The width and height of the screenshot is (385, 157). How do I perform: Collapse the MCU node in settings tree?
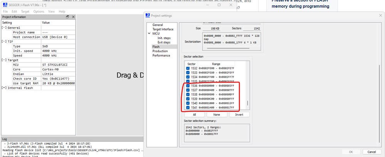click(x=149, y=34)
